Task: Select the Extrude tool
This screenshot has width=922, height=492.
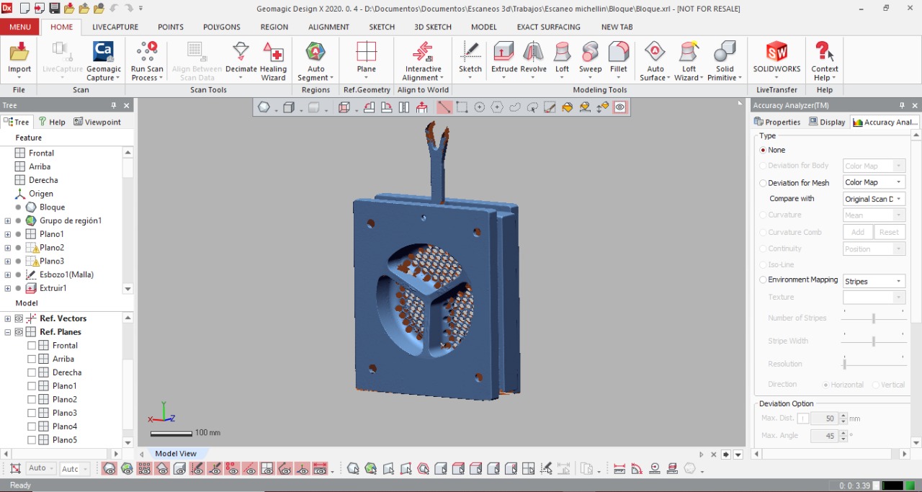Action: click(x=504, y=61)
